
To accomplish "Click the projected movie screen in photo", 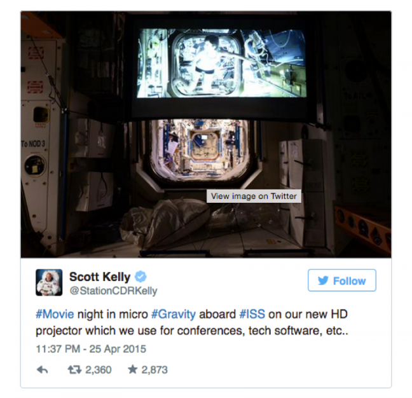I will pos(221,63).
